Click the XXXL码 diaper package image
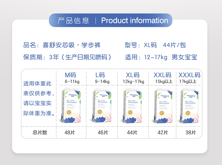This screenshot has height=165, width=222. 189,106
